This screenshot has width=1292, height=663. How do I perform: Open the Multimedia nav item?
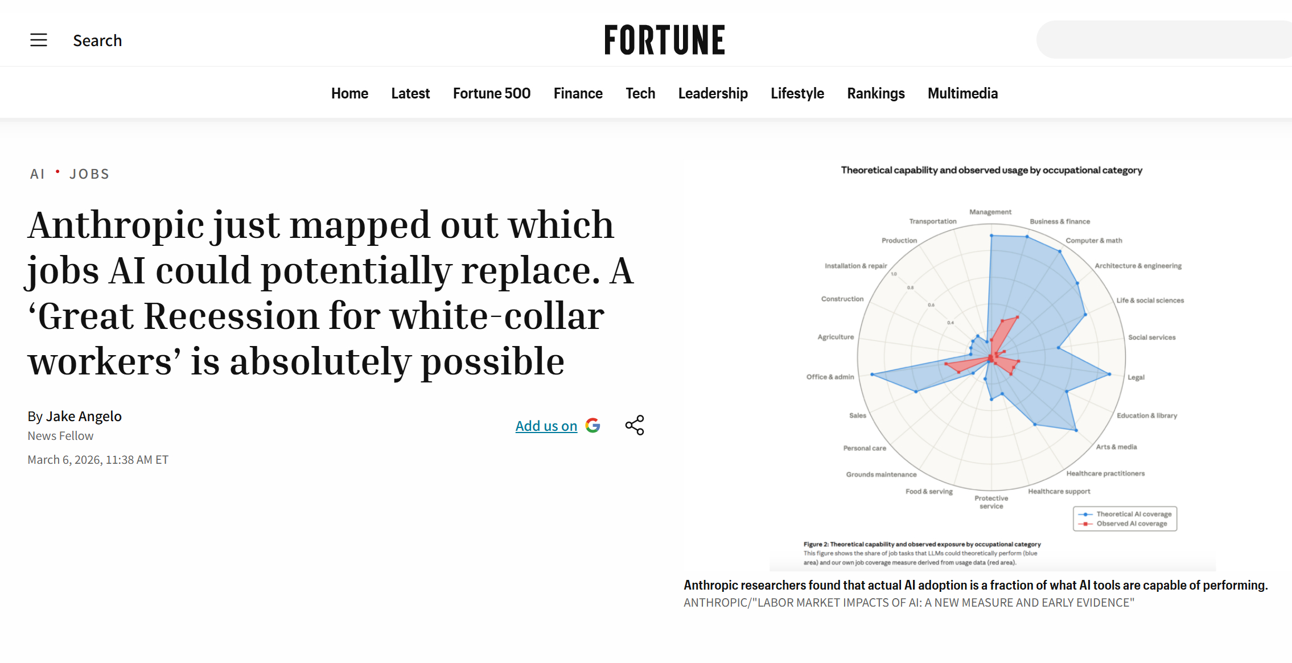(x=962, y=93)
